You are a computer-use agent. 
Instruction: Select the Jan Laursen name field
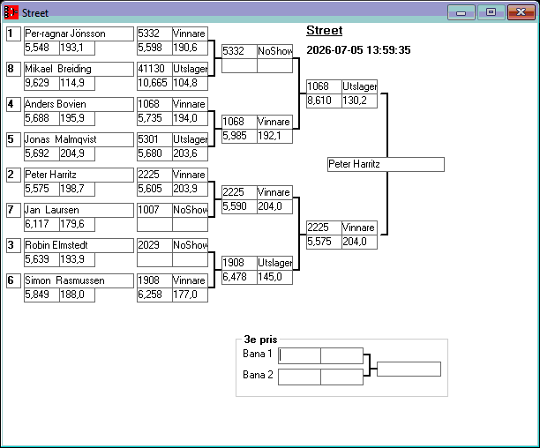coord(79,210)
